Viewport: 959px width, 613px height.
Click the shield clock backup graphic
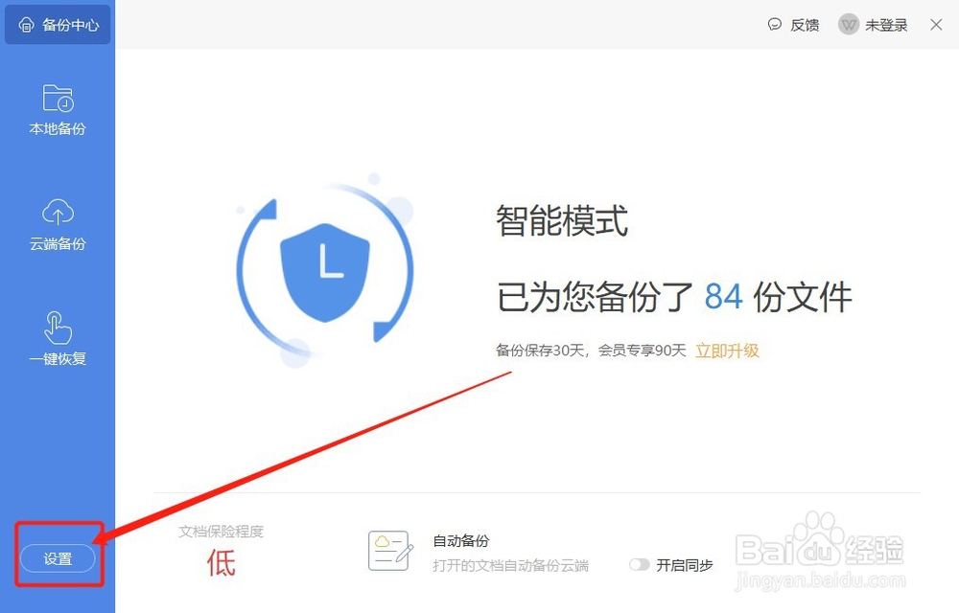(x=325, y=272)
